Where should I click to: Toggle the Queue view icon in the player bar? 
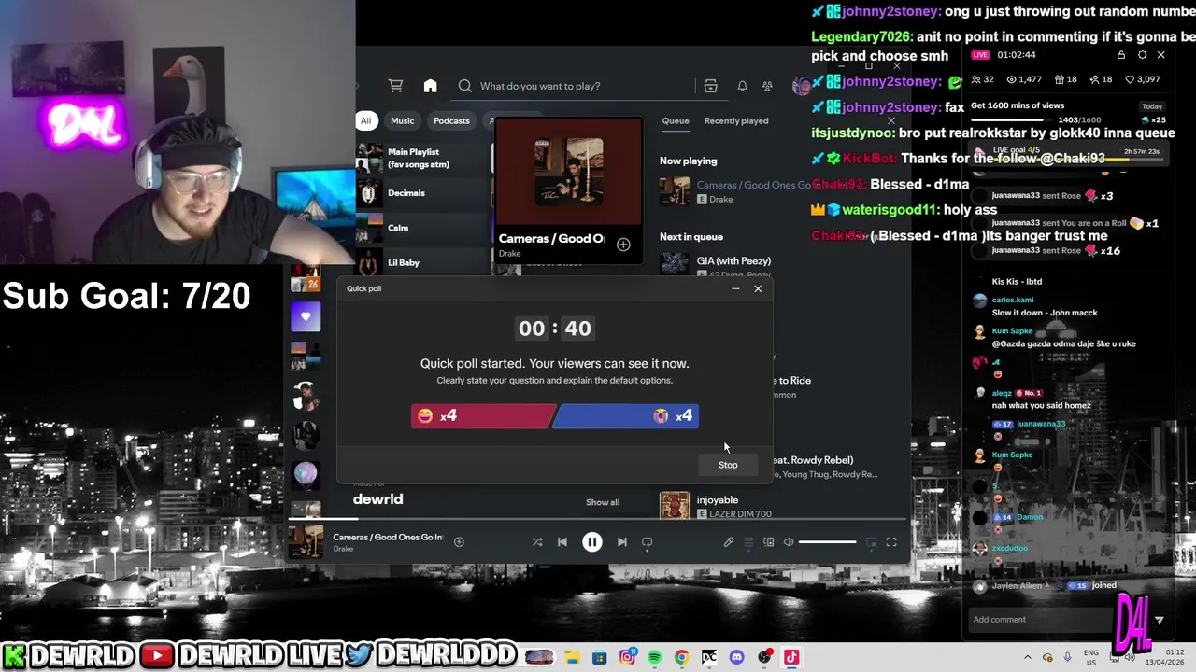pos(748,541)
